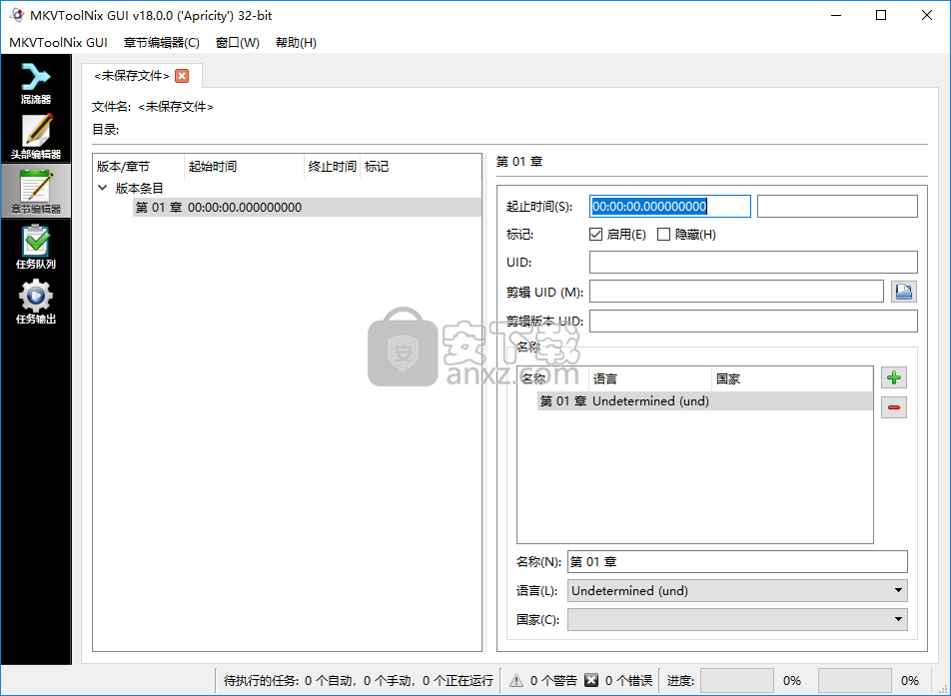Click the 起始时间 column header
Image resolution: width=951 pixels, height=696 pixels.
(244, 166)
